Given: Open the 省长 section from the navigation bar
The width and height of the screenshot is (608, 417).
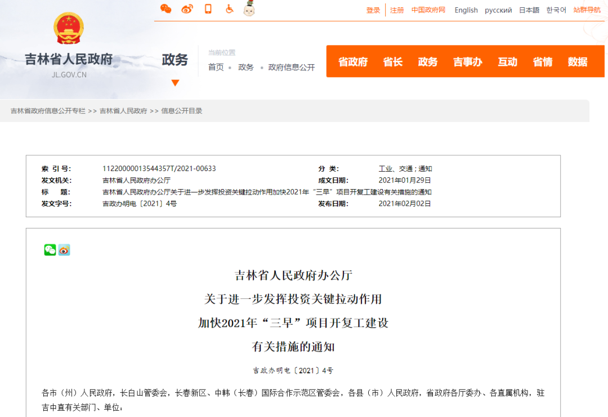Looking at the screenshot, I should tap(392, 61).
